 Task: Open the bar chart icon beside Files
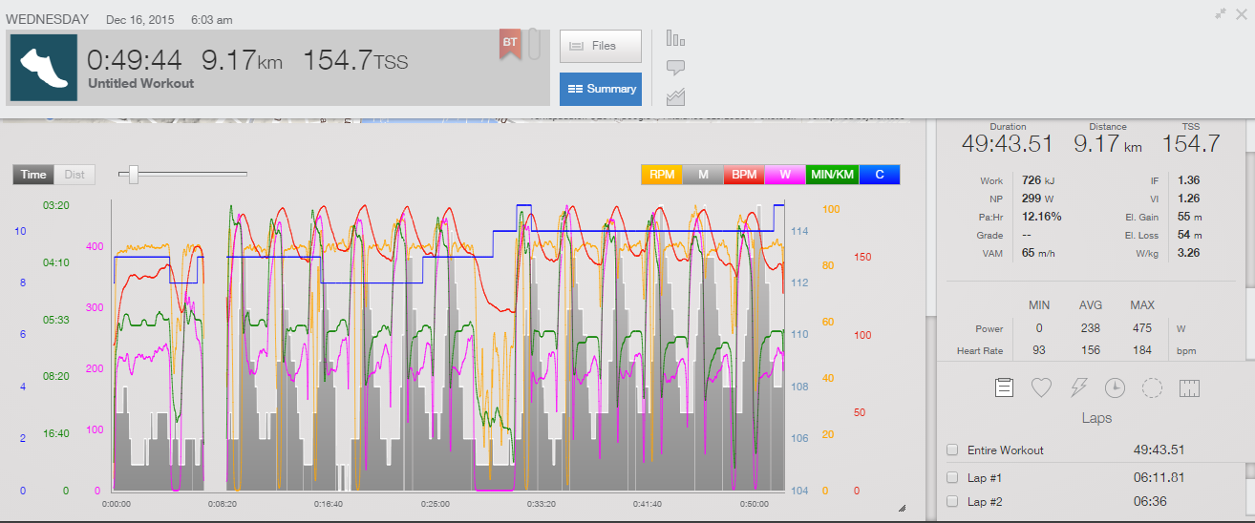[676, 39]
